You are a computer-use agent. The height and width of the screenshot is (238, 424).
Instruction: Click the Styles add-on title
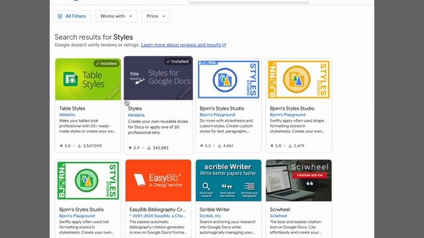[x=134, y=108]
